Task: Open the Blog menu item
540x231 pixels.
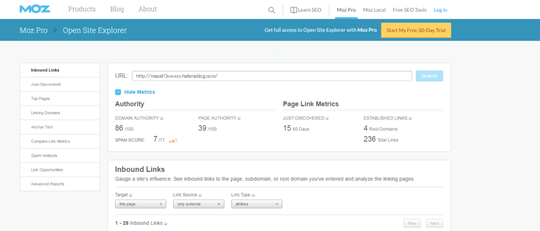Action: [117, 9]
